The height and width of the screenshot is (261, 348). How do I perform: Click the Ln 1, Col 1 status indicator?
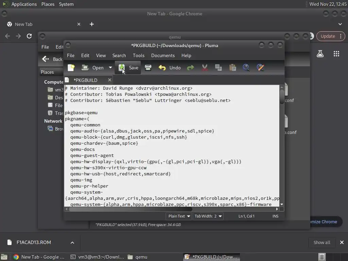(246, 216)
